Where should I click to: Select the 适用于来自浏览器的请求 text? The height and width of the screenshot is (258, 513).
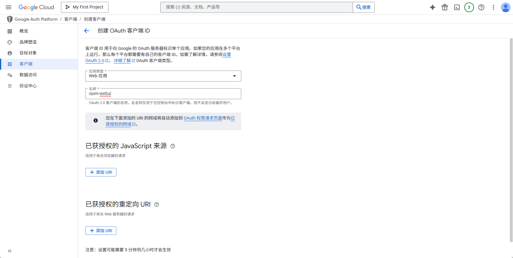[x=105, y=156]
